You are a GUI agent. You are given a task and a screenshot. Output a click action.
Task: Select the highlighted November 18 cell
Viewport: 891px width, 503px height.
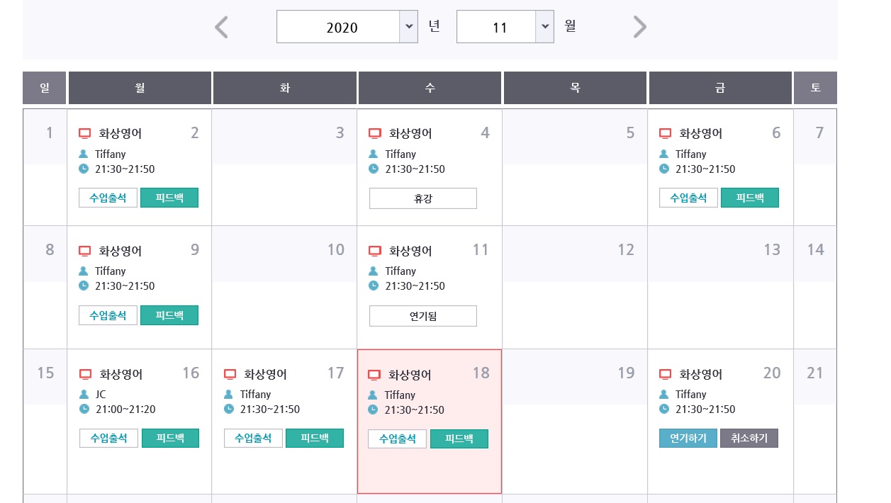click(430, 468)
